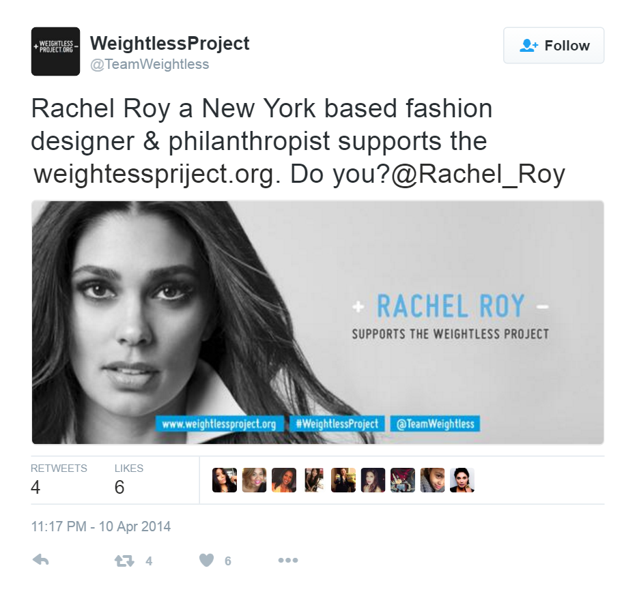The image size is (637, 594).
Task: Open the three-dots more options menu
Action: point(288,561)
